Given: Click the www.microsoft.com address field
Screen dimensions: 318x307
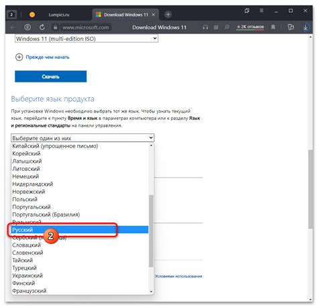Looking at the screenshot, I should pyautogui.click(x=86, y=27).
